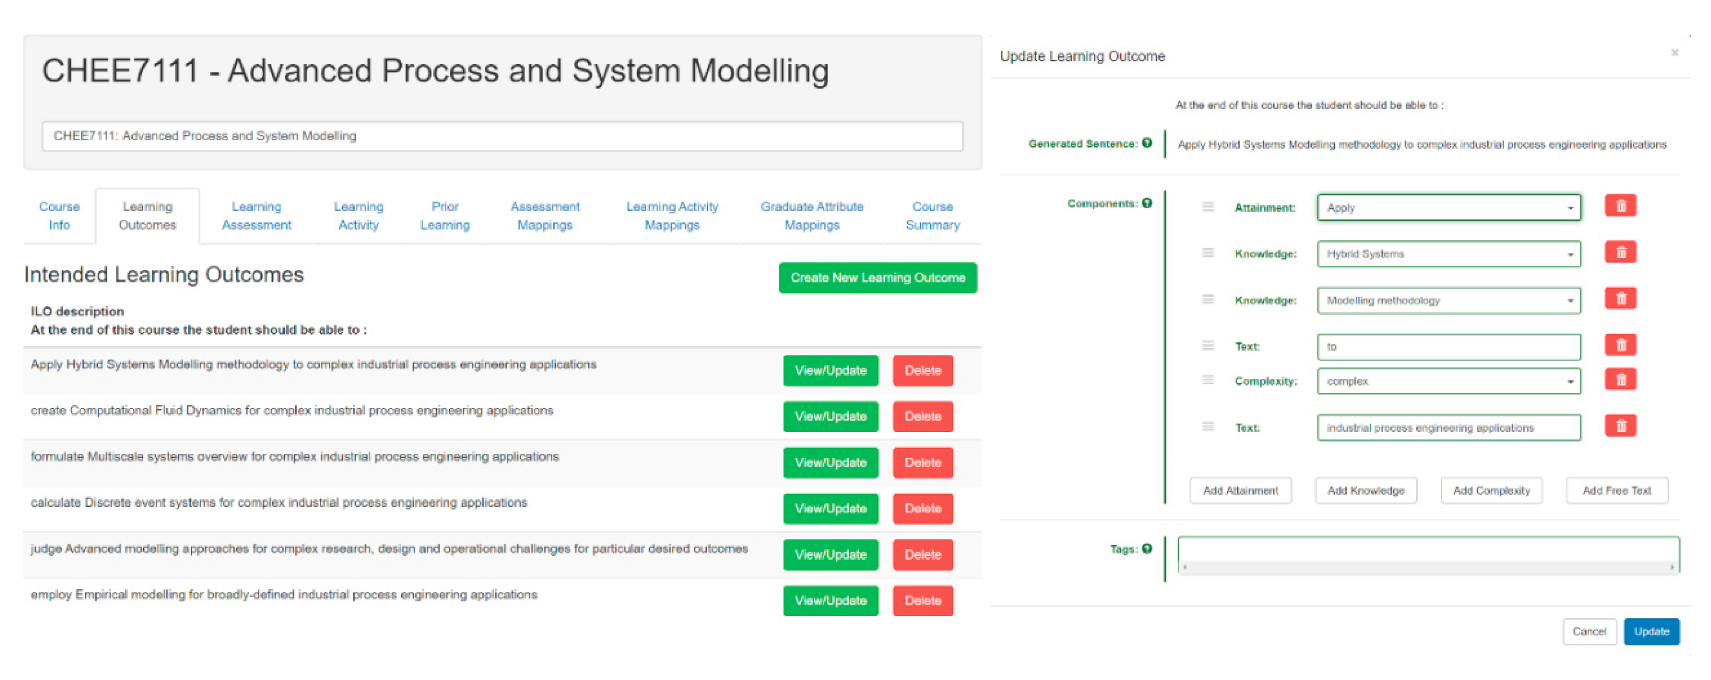Click the Components help question icon
The image size is (1711, 680).
(1146, 203)
